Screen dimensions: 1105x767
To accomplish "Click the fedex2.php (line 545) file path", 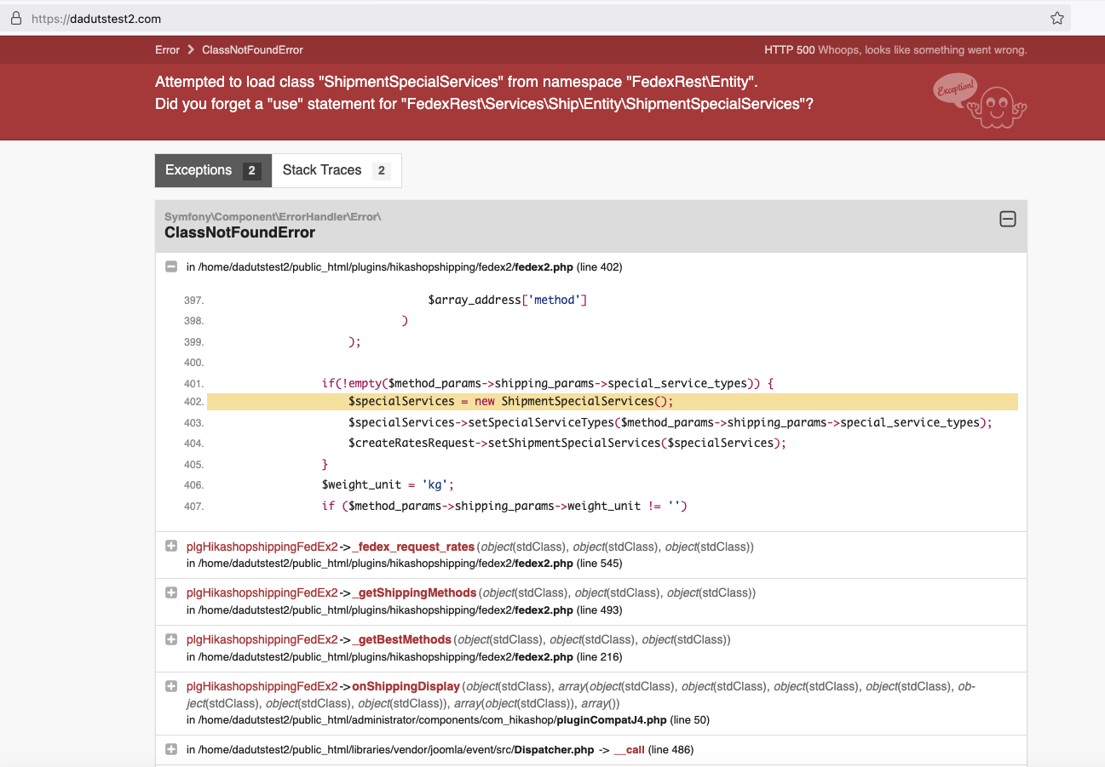I will tap(405, 564).
